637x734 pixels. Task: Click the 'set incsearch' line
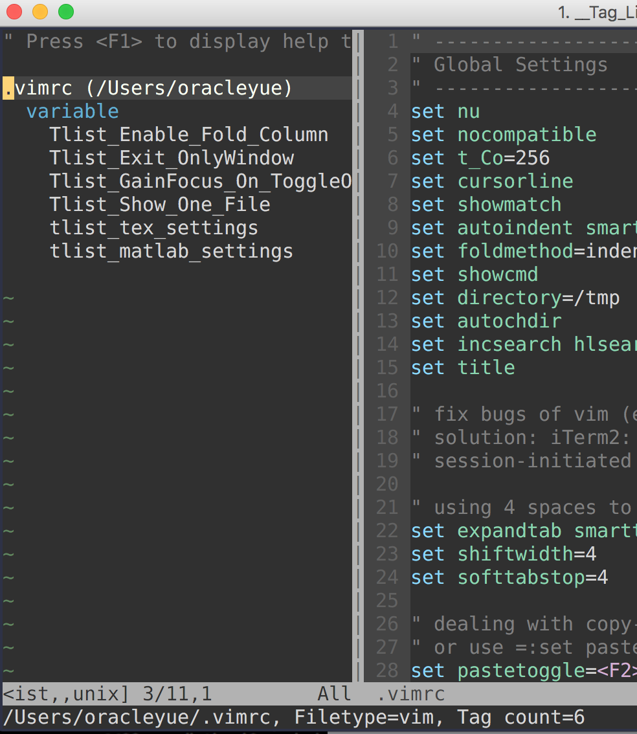[524, 344]
